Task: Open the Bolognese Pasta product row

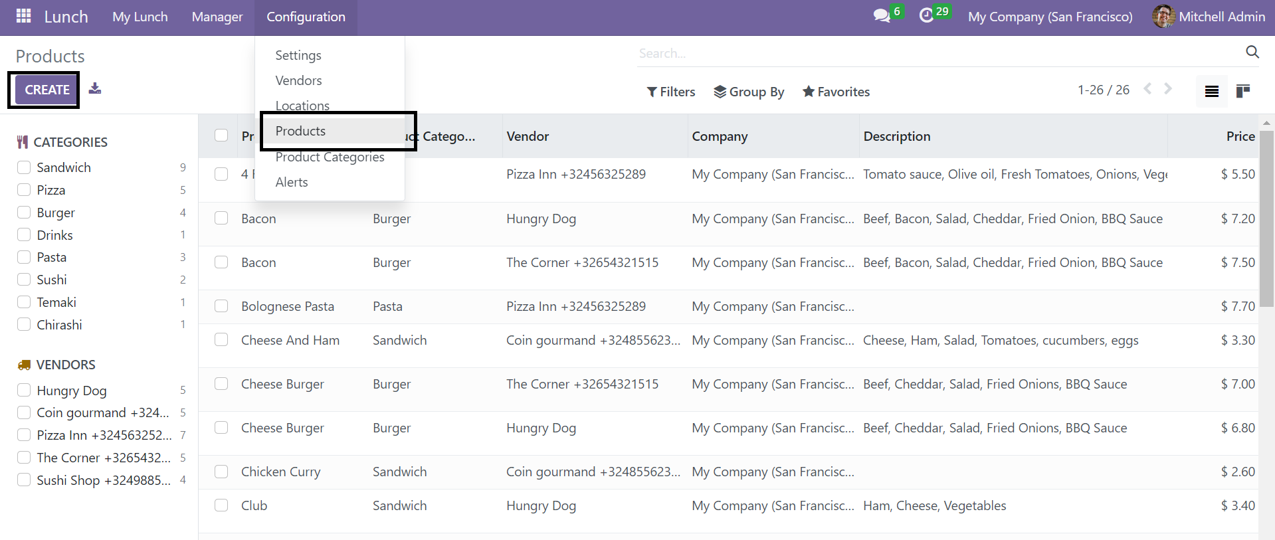Action: (x=728, y=306)
